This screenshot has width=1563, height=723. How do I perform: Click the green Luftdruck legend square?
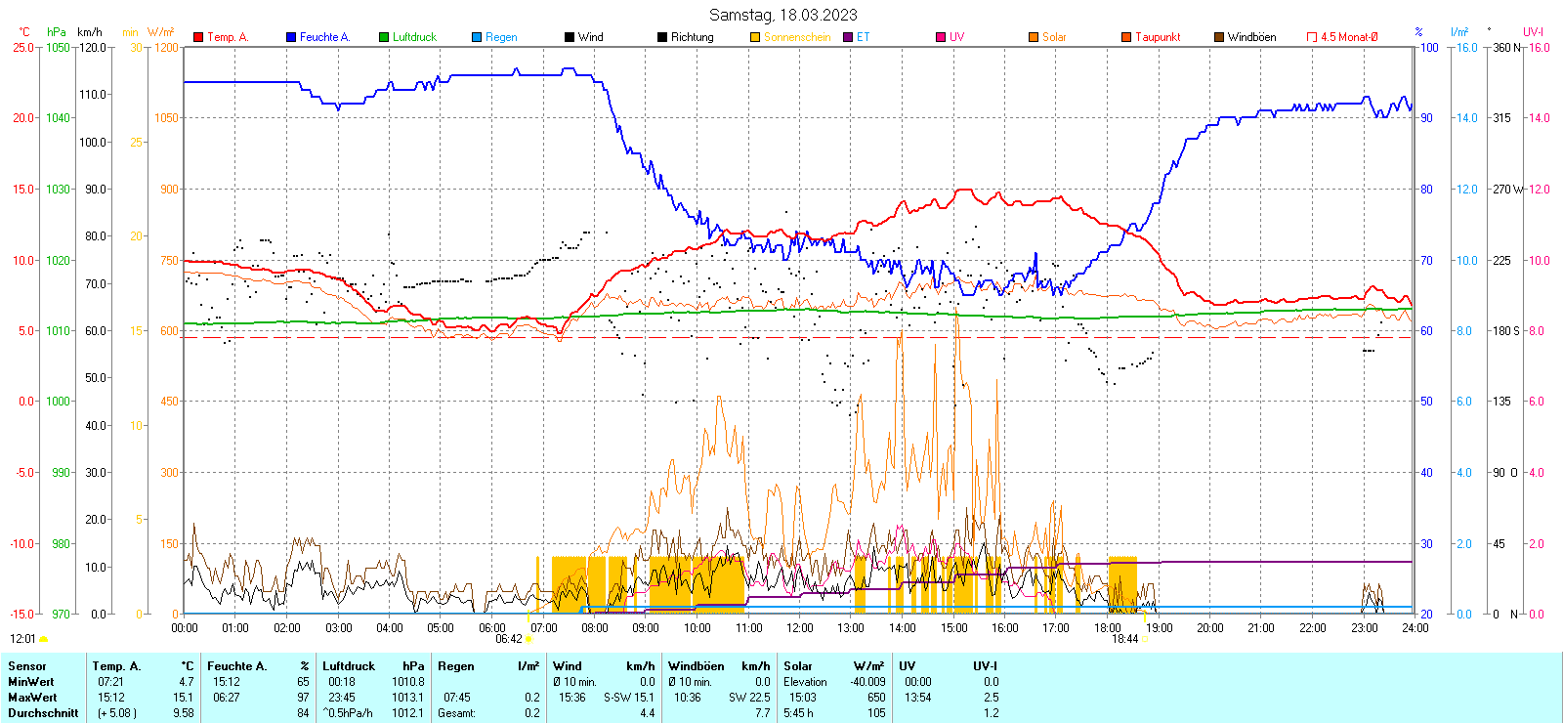(384, 37)
